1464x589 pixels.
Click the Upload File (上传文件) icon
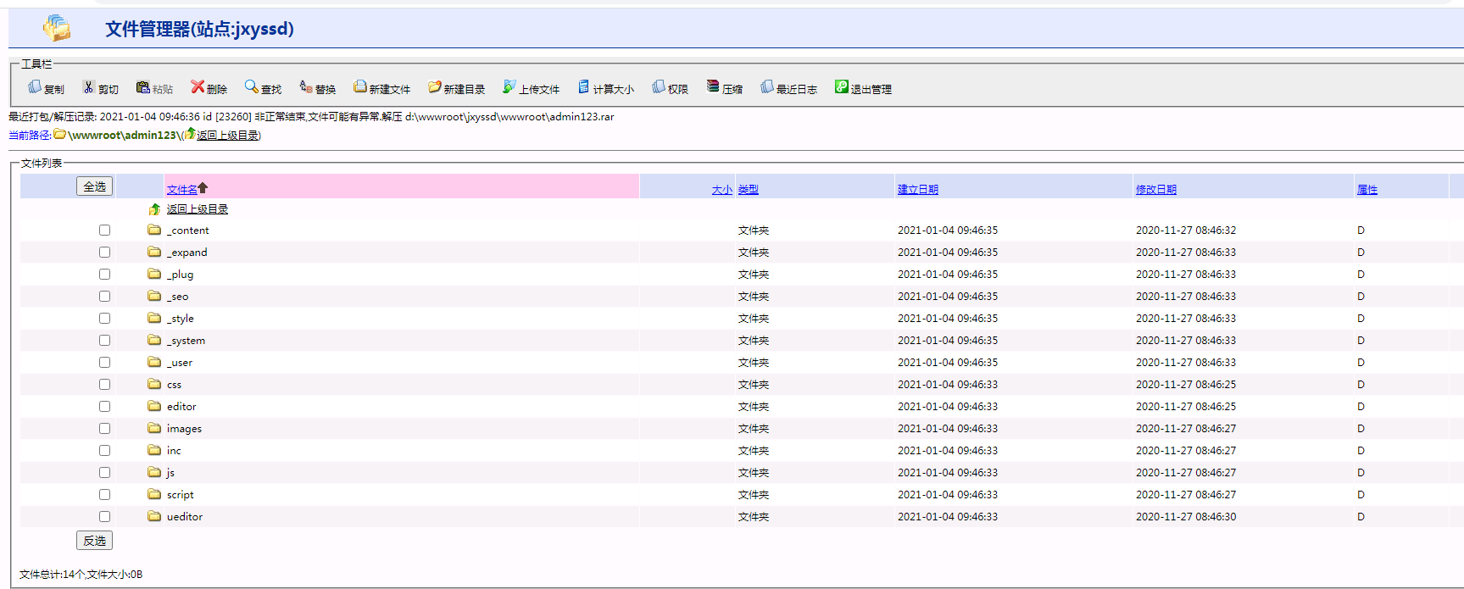pos(509,87)
